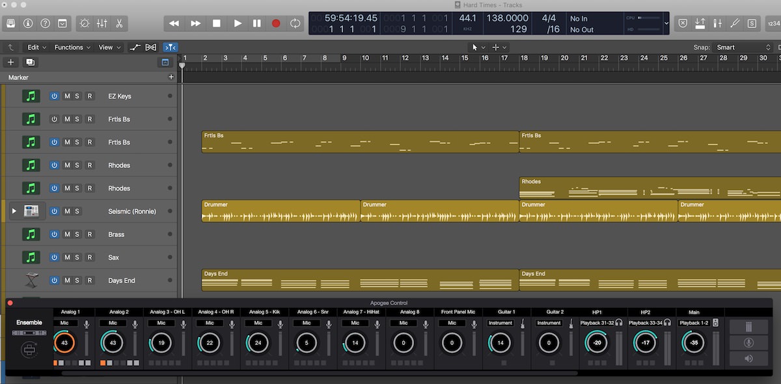Start playback with the Play button
This screenshot has width=781, height=384.
pos(238,23)
